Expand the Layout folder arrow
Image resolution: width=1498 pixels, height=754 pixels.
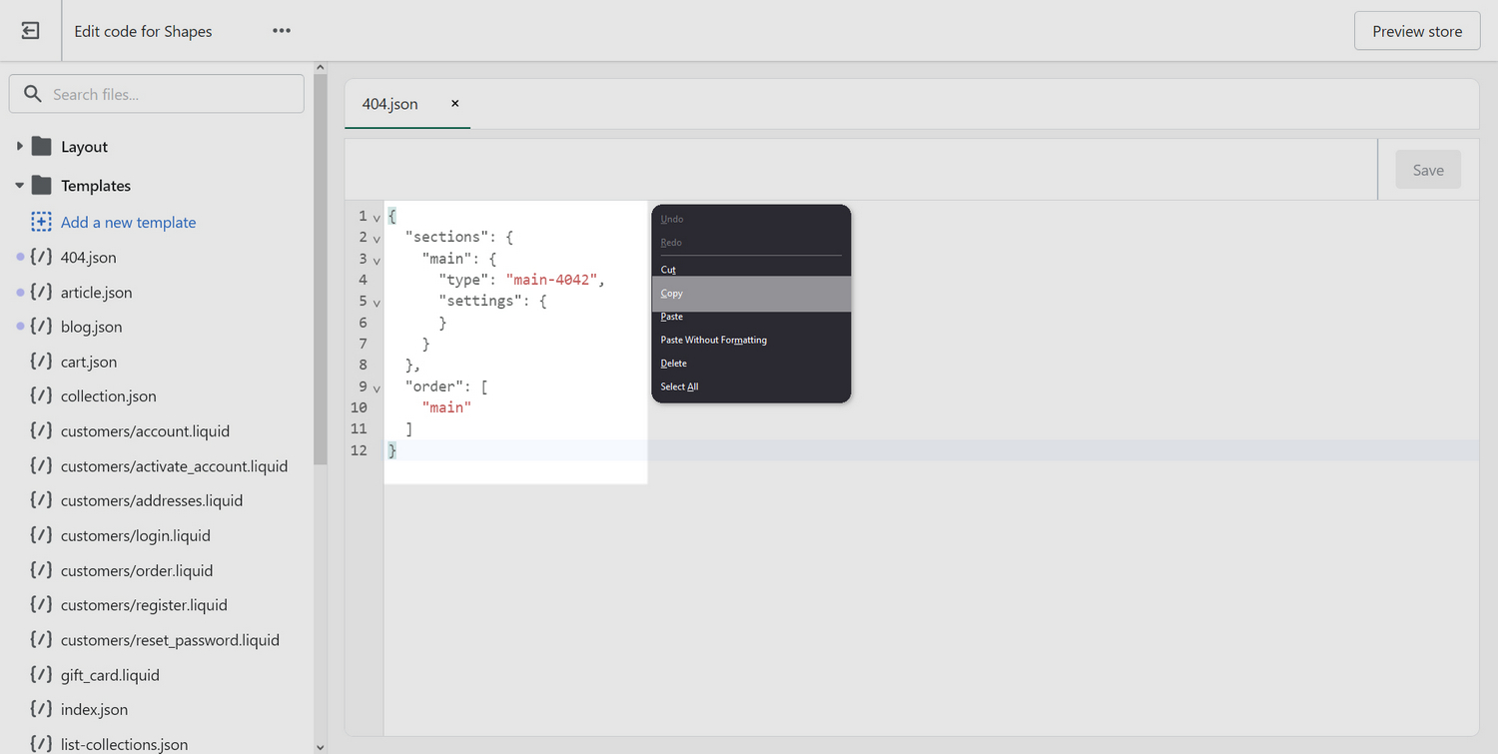(x=19, y=147)
